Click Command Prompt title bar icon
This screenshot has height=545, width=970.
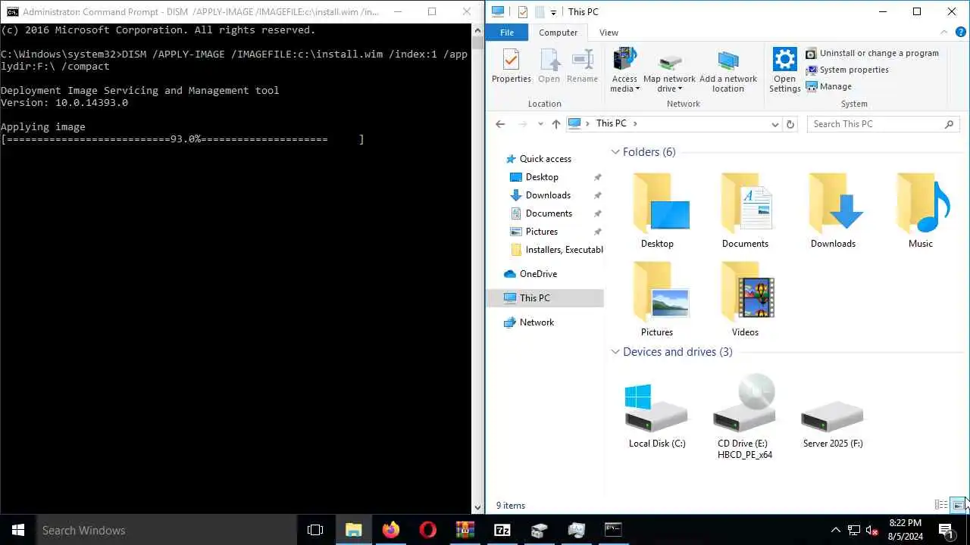click(x=11, y=11)
